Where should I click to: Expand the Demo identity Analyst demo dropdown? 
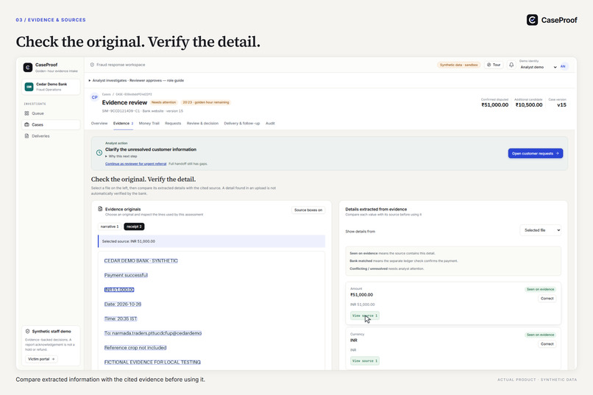[x=538, y=67]
